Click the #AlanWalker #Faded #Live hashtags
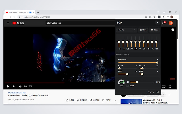Screen dimensions: 182x114 coord(17,93)
